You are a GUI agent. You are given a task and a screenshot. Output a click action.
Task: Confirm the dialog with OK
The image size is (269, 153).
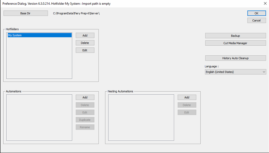(x=256, y=13)
